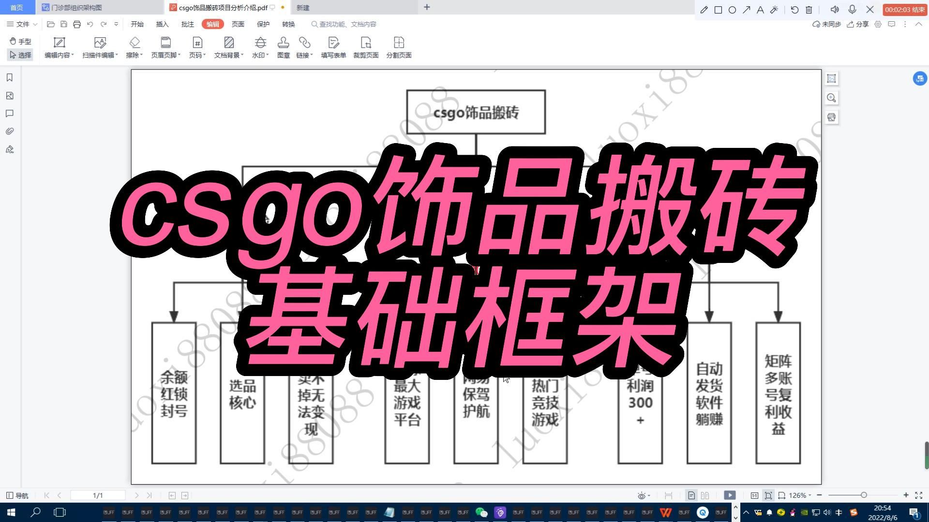Toggle the 选择 selection mode
Screen dimensions: 929x522
(19, 55)
